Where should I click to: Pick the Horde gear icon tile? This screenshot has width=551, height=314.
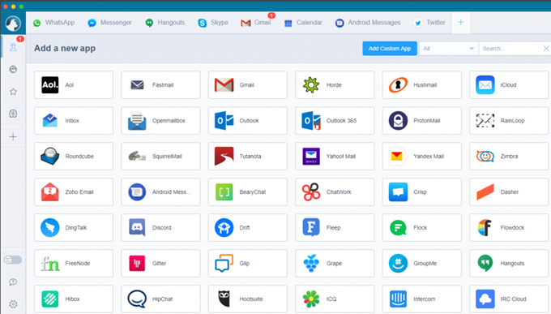point(335,85)
